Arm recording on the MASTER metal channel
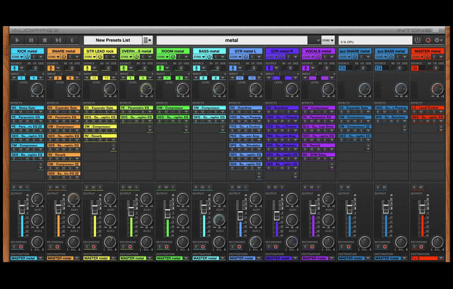The height and width of the screenshot is (289, 453). (421, 247)
